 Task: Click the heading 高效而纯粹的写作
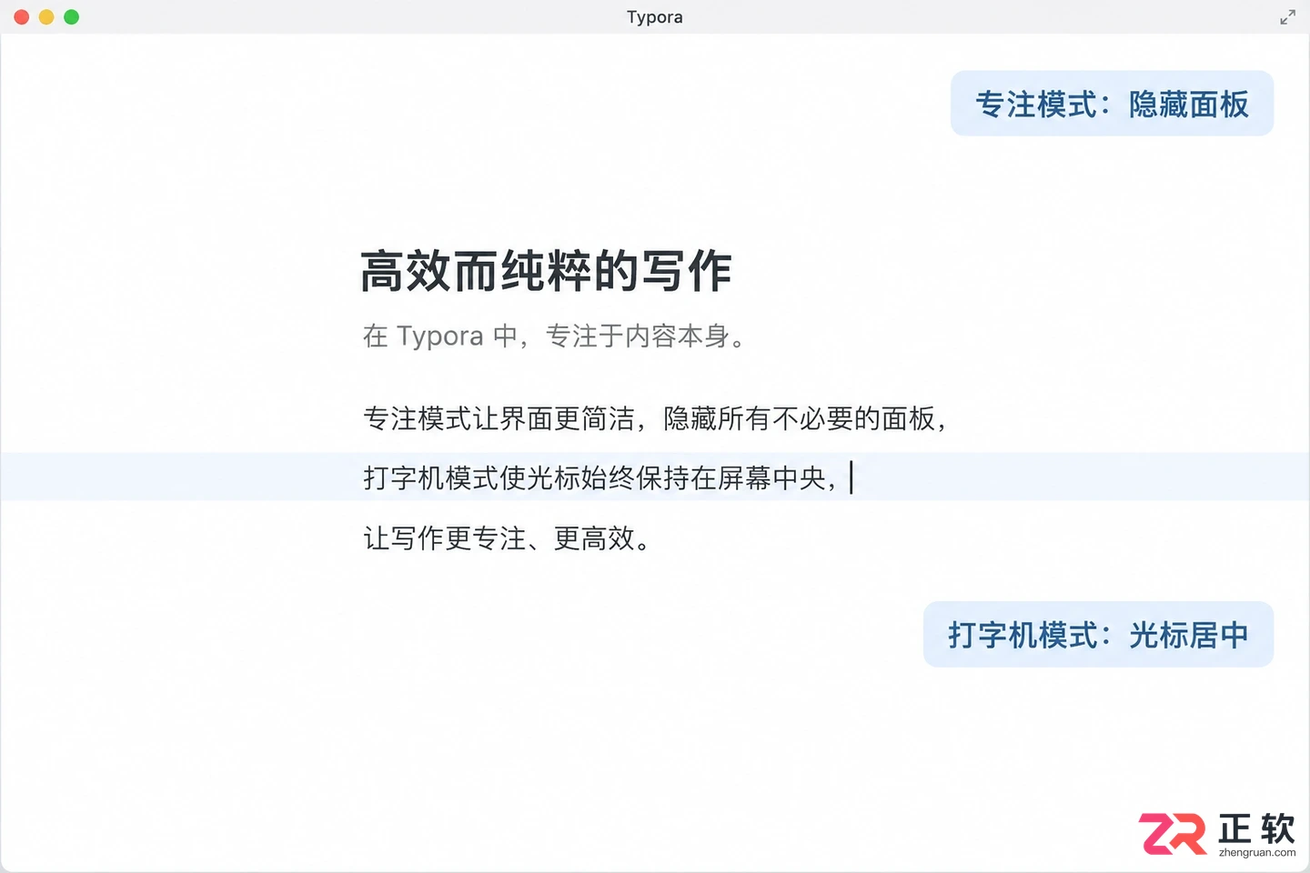546,271
